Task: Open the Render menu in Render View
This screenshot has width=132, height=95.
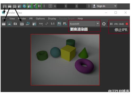Action: [x=22, y=19]
